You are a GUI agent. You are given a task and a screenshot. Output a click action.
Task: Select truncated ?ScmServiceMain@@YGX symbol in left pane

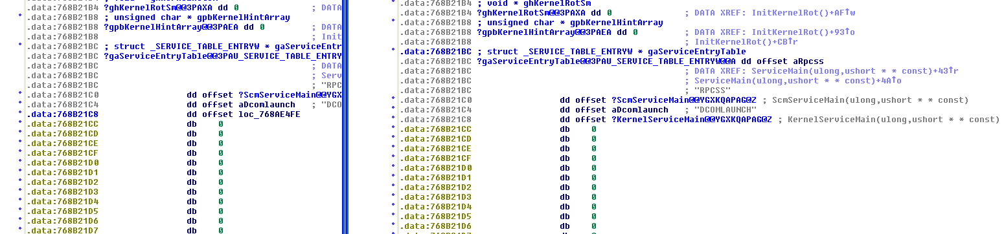291,94
